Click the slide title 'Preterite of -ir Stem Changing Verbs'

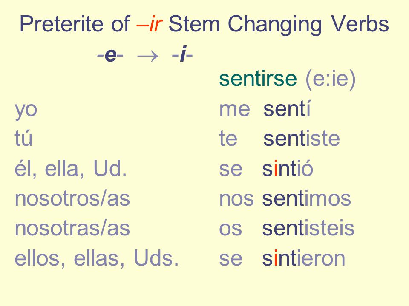tap(204, 24)
